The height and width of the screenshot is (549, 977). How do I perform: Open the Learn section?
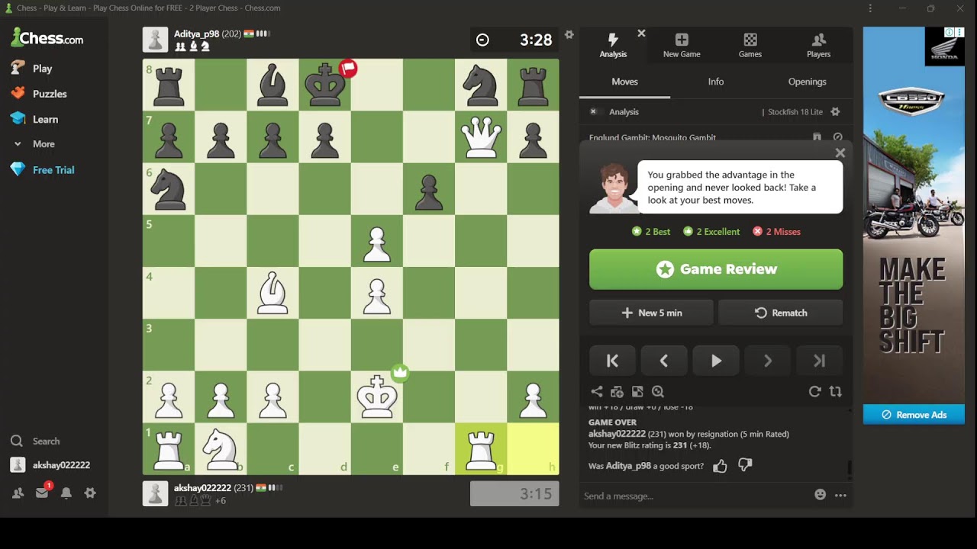34,119
